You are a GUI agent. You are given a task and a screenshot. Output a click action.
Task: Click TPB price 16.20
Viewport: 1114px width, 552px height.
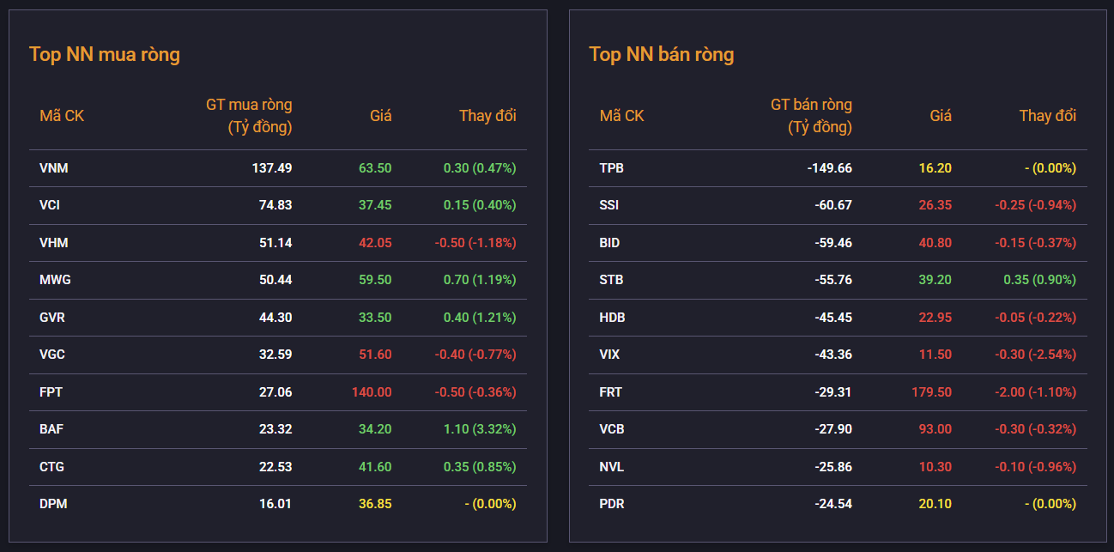click(935, 168)
